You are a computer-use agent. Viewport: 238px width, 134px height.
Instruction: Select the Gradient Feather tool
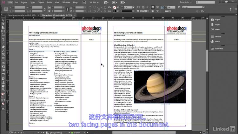(3, 74)
